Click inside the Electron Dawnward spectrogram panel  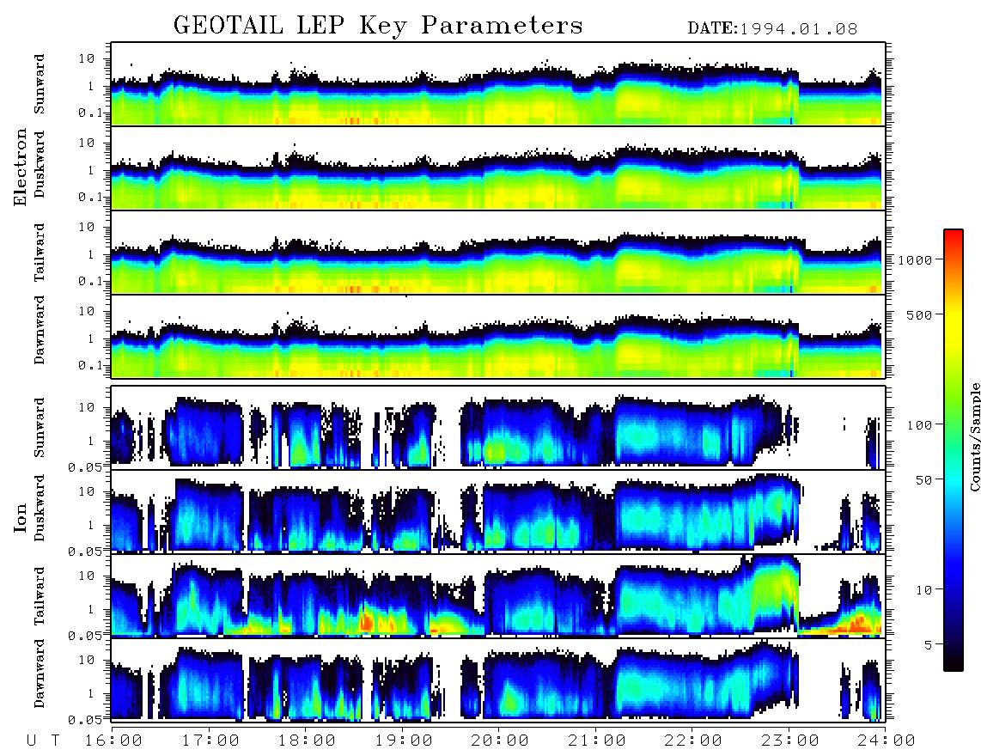coord(498,337)
